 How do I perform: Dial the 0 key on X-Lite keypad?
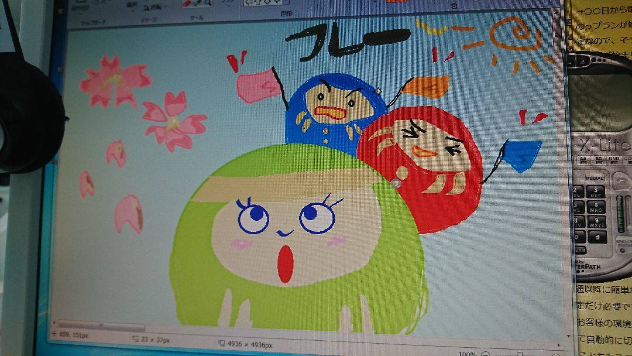tap(580, 237)
